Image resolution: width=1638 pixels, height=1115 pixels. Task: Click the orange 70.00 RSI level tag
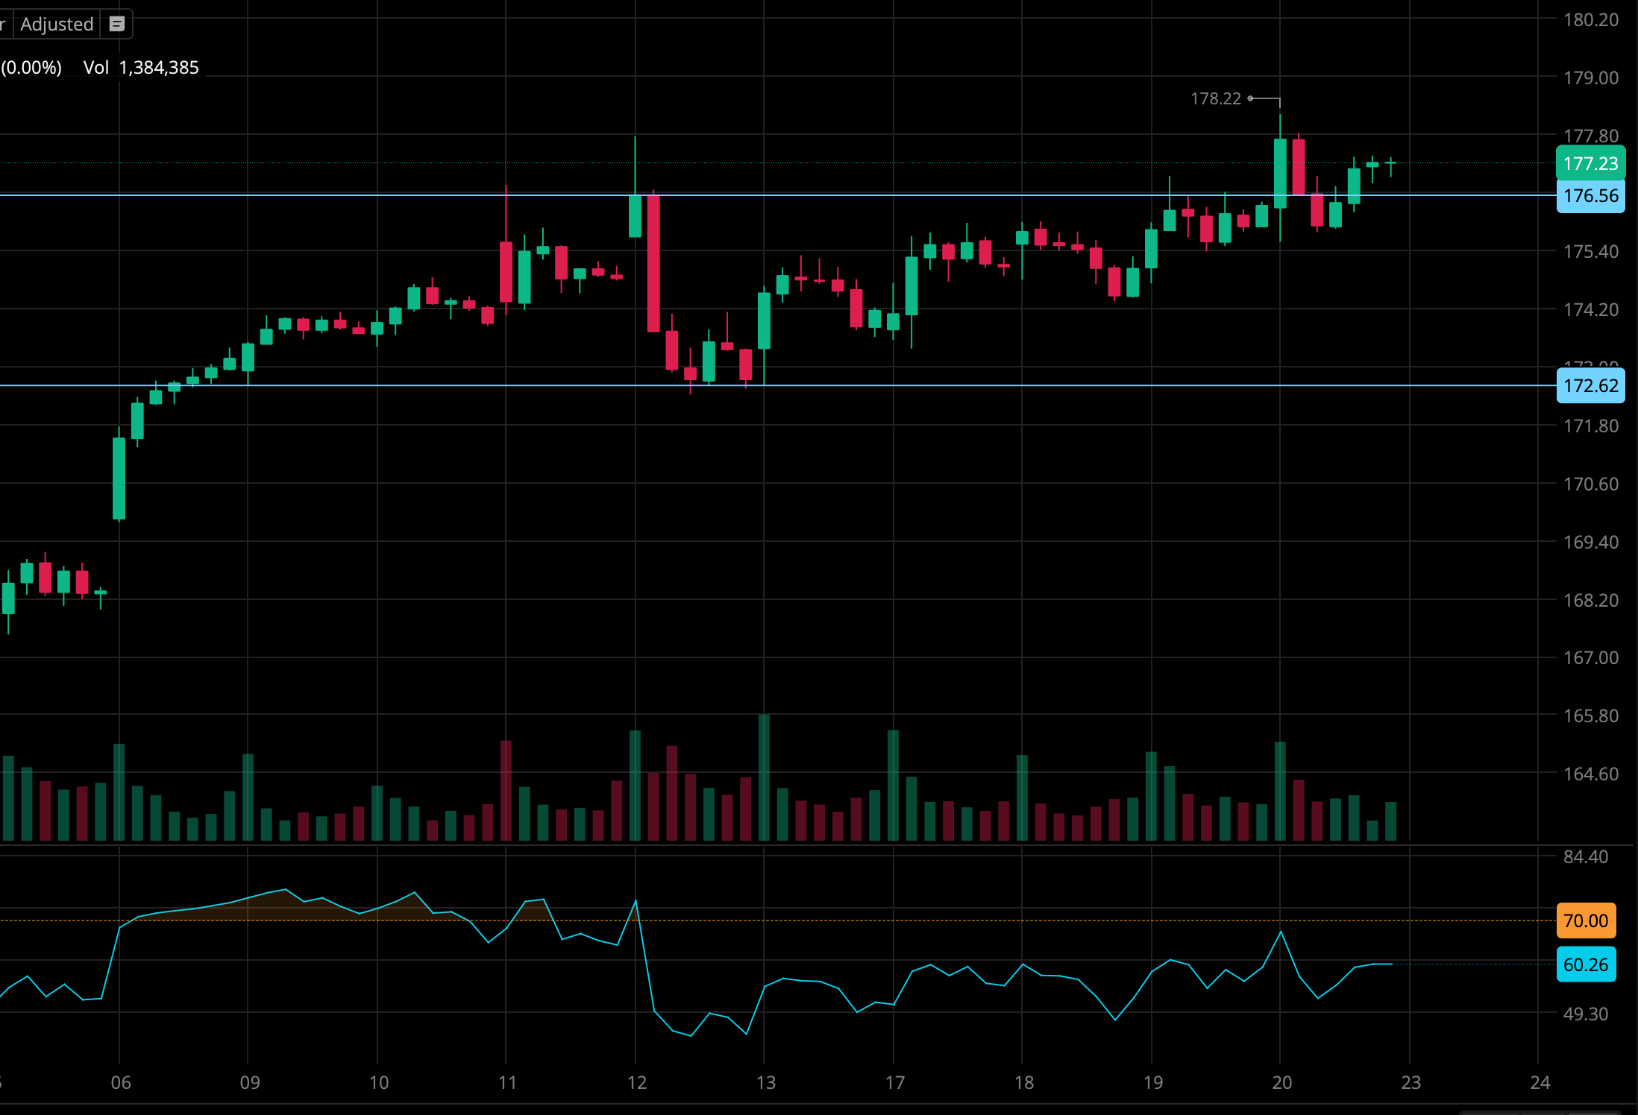pyautogui.click(x=1586, y=920)
